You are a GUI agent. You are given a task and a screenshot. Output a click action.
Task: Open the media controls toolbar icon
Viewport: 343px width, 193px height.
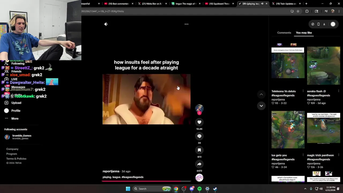point(326,11)
